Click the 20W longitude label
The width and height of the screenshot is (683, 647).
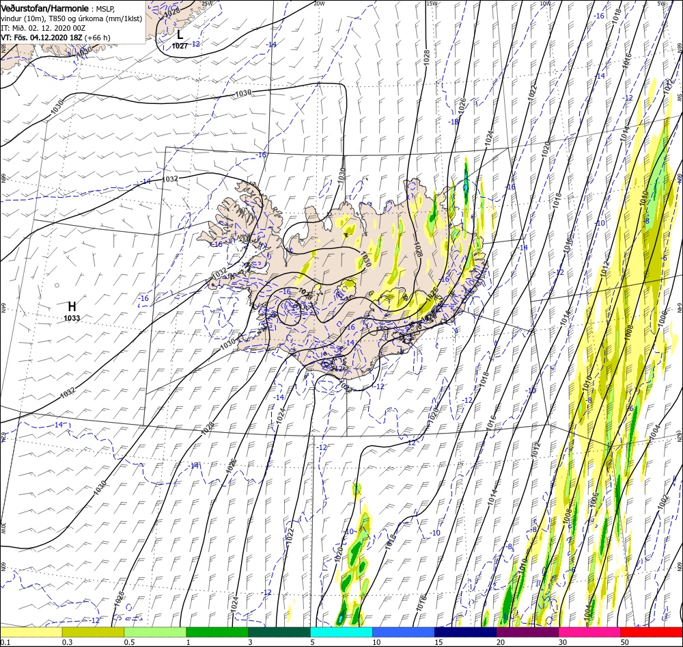[x=319, y=3]
